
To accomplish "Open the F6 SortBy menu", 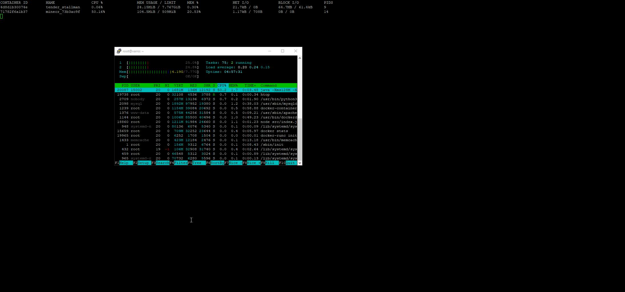I will 217,163.
